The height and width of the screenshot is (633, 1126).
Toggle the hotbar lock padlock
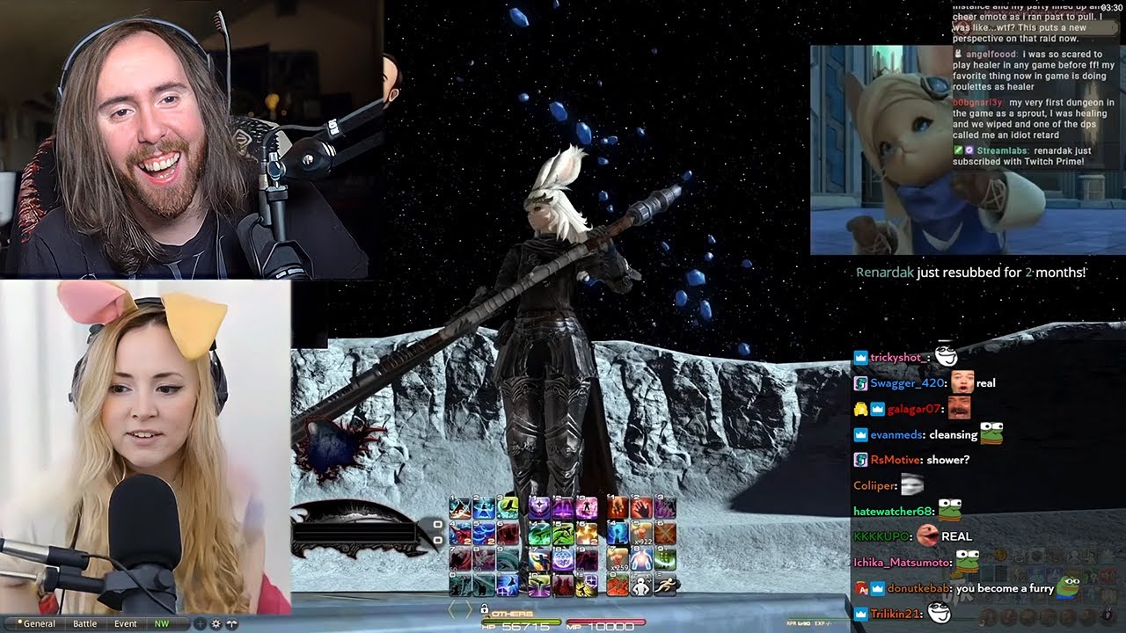(484, 609)
